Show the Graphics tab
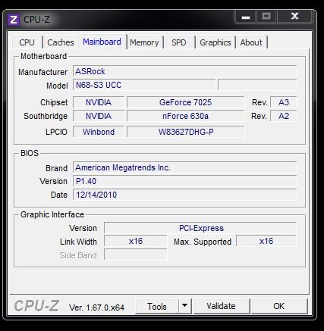 [x=215, y=42]
